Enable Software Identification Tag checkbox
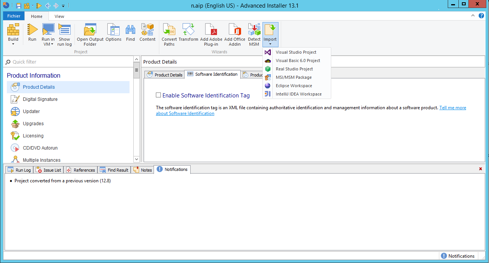Screen dimensions: 489x263 pos(158,95)
